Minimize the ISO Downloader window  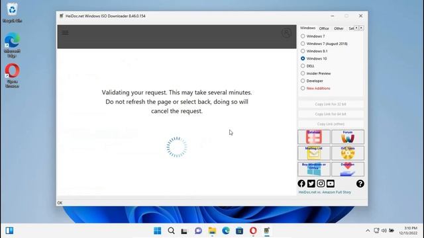(333, 16)
